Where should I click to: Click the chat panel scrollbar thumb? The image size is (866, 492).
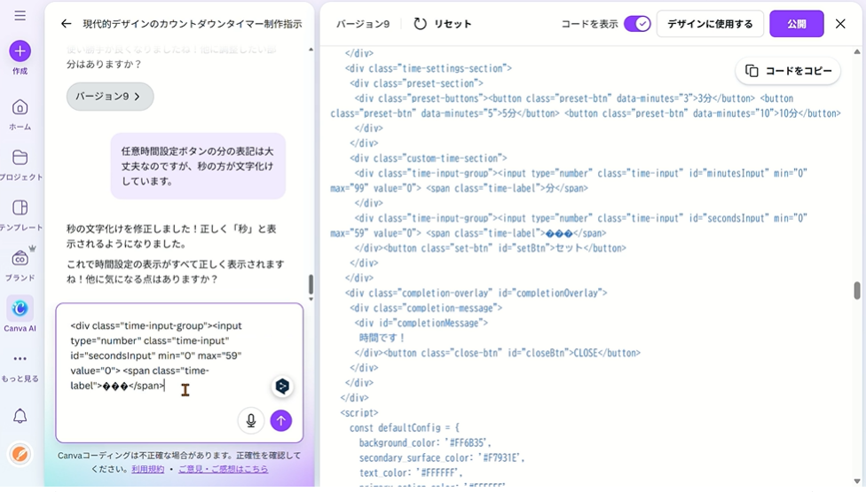pyautogui.click(x=311, y=285)
